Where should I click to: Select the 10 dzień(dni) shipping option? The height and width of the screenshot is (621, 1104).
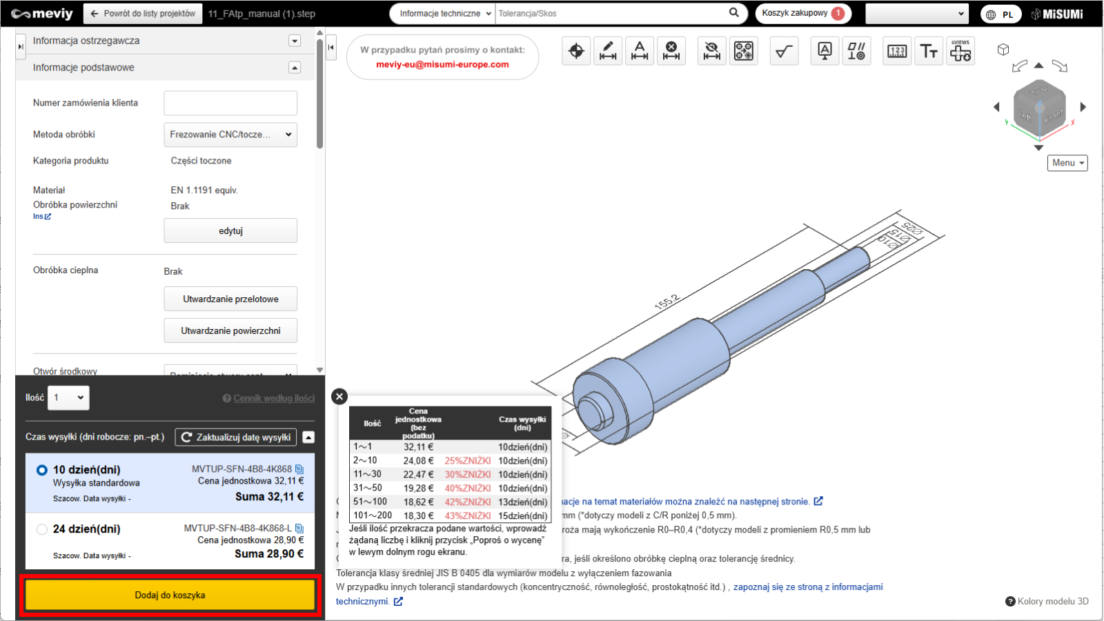42,470
